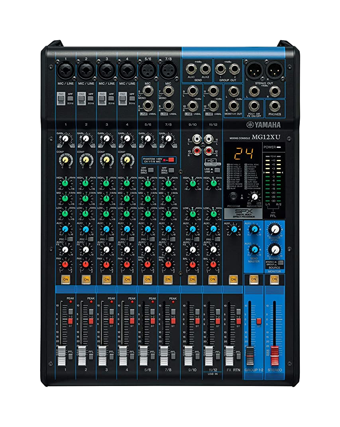This screenshot has width=340, height=427.
Task: Grab the 11/12 USB IN fader
Action: (x=209, y=356)
